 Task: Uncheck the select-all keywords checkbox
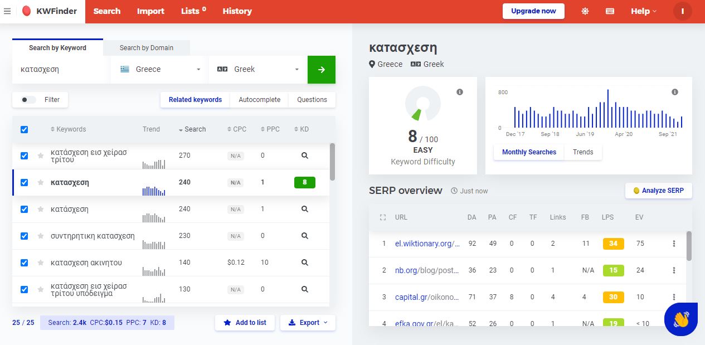coord(24,129)
